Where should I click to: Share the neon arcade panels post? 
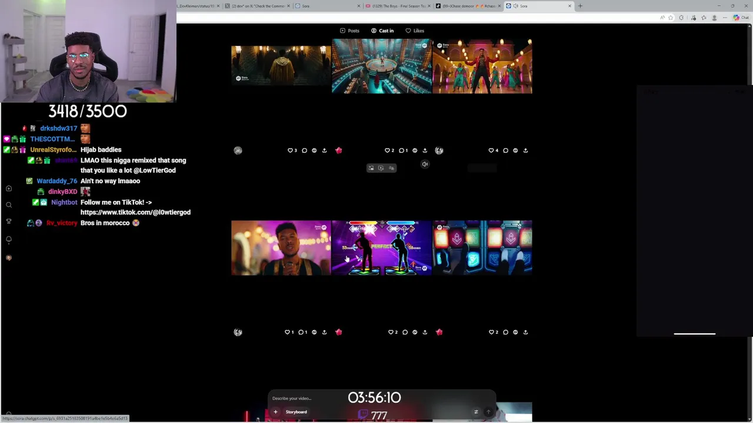click(525, 332)
